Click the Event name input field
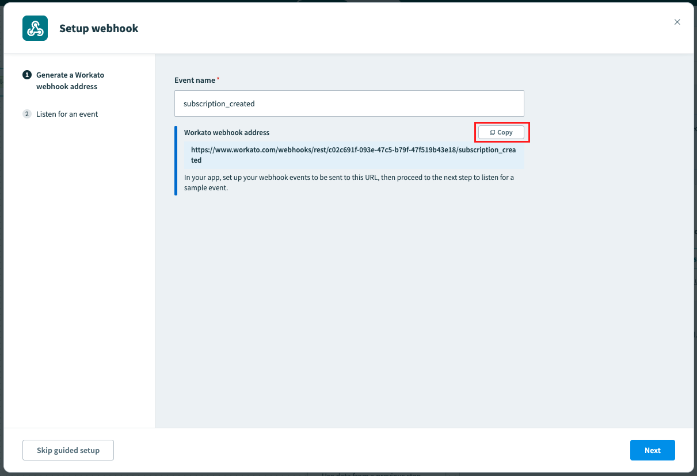Image resolution: width=697 pixels, height=476 pixels. tap(349, 103)
